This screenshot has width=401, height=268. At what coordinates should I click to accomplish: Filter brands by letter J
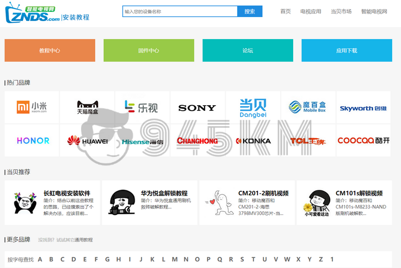point(141,259)
